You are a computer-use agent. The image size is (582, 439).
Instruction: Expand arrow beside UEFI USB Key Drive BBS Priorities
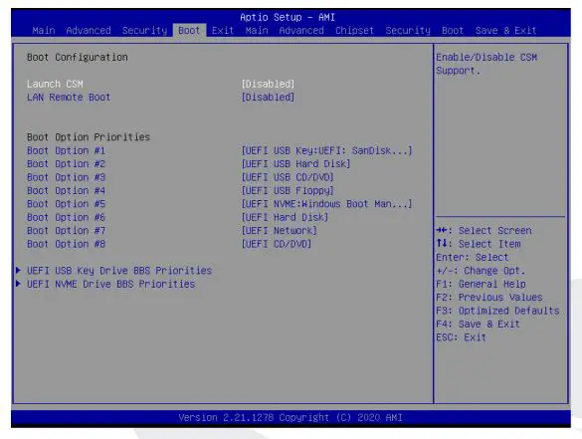click(x=18, y=271)
